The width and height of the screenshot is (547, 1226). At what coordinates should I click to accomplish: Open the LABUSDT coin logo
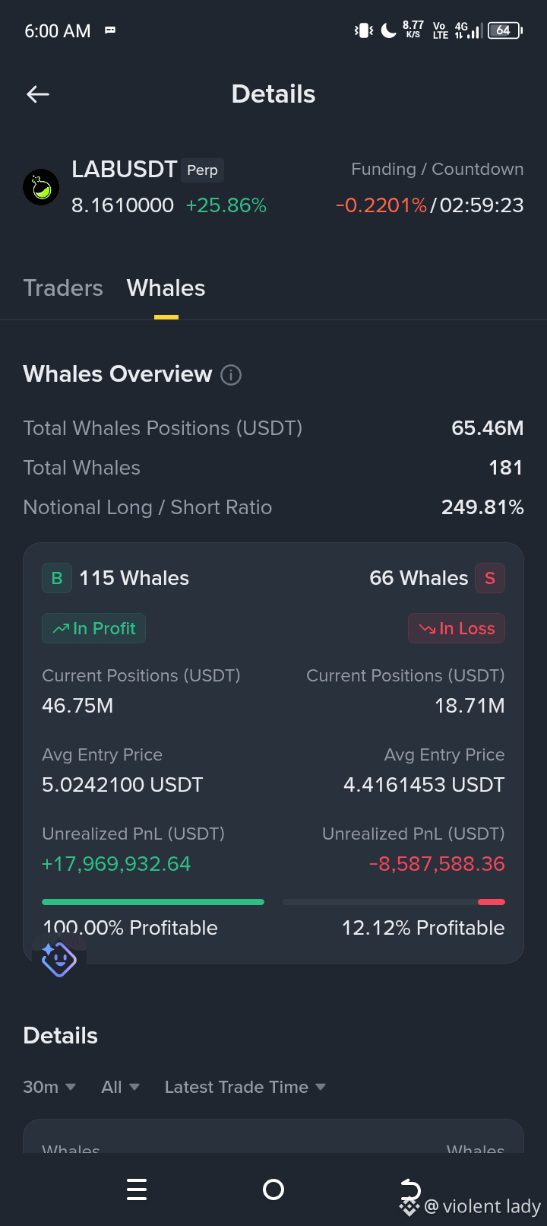(41, 187)
